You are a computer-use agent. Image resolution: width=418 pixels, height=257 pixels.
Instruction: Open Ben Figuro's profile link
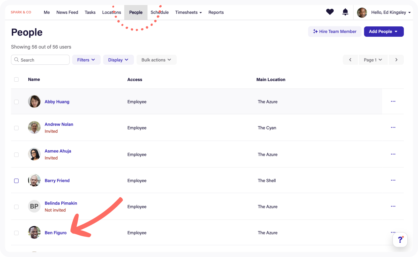pos(56,233)
